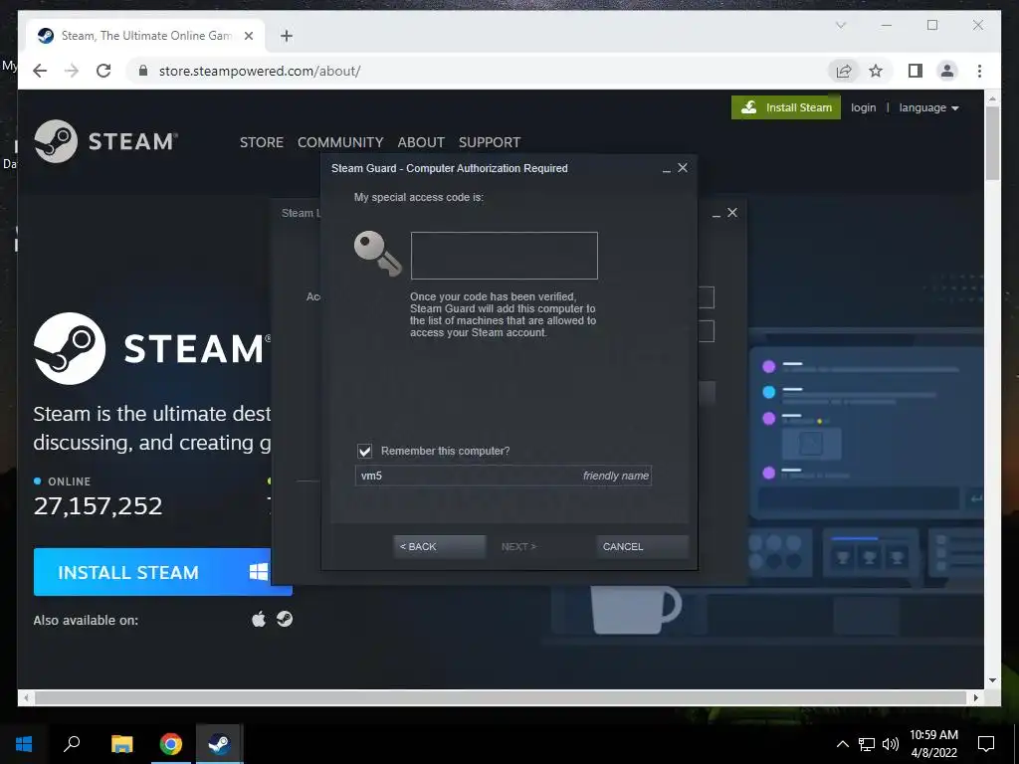Close the Steam browser tab
1019x764 pixels.
point(248,36)
